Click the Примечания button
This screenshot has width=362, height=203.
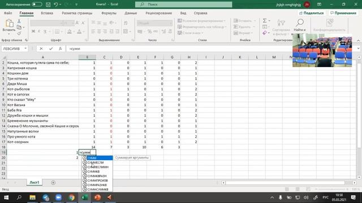click(x=343, y=13)
